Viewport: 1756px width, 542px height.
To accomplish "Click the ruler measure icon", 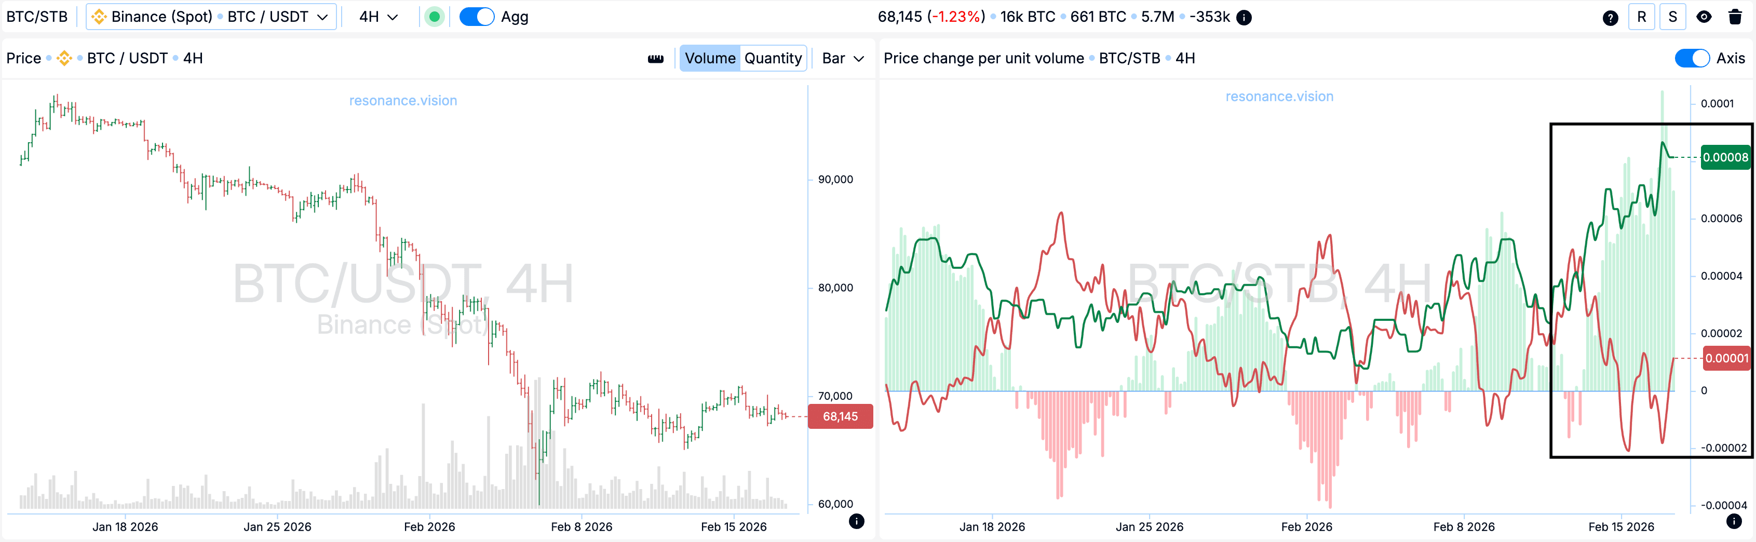I will pyautogui.click(x=656, y=59).
